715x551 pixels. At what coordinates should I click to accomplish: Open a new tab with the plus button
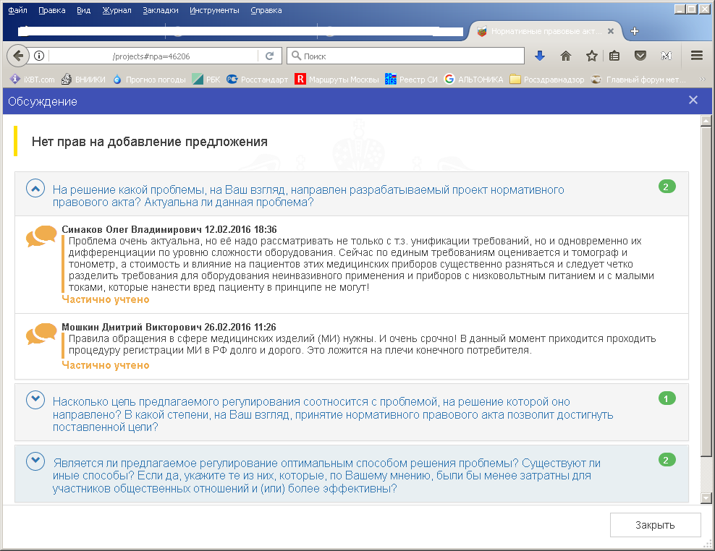(x=635, y=31)
